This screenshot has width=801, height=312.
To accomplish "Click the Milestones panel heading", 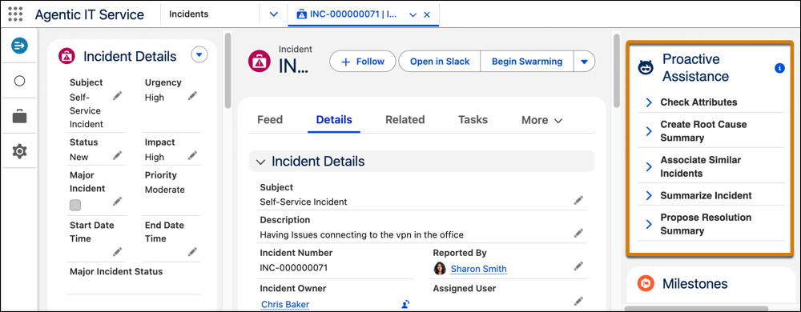I will (x=694, y=283).
